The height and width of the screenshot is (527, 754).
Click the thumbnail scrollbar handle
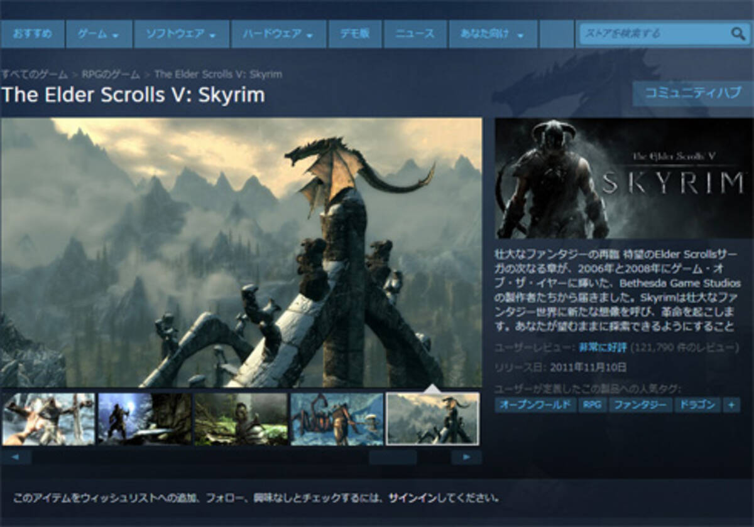pos(393,457)
